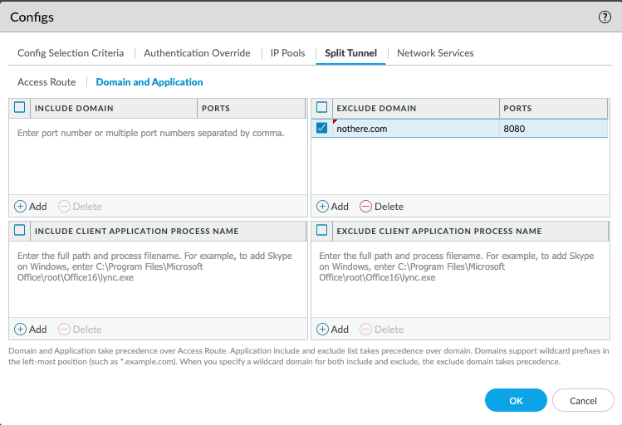Click Exclude Client Application Process Name header
Viewport: 622px width, 425px height.
pyautogui.click(x=471, y=231)
